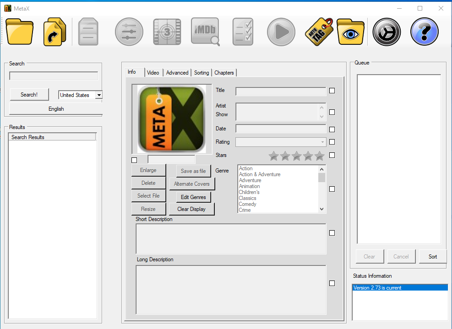Image resolution: width=452 pixels, height=329 pixels.
Task: Click the film countdown reel icon
Action: (x=167, y=32)
